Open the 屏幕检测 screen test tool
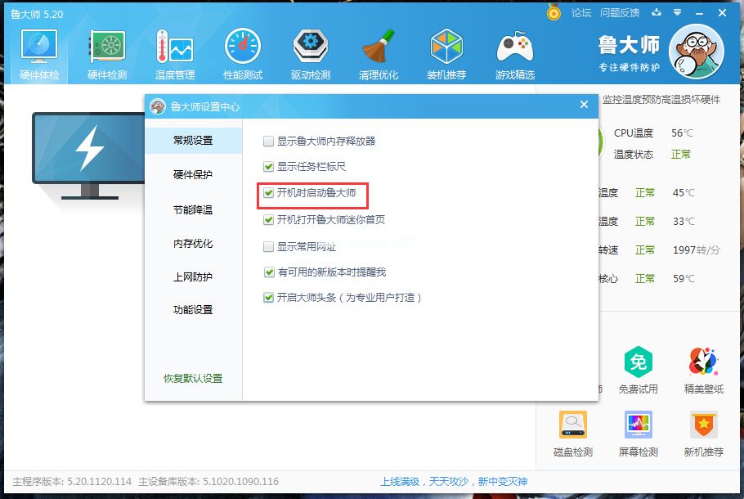 coord(639,432)
